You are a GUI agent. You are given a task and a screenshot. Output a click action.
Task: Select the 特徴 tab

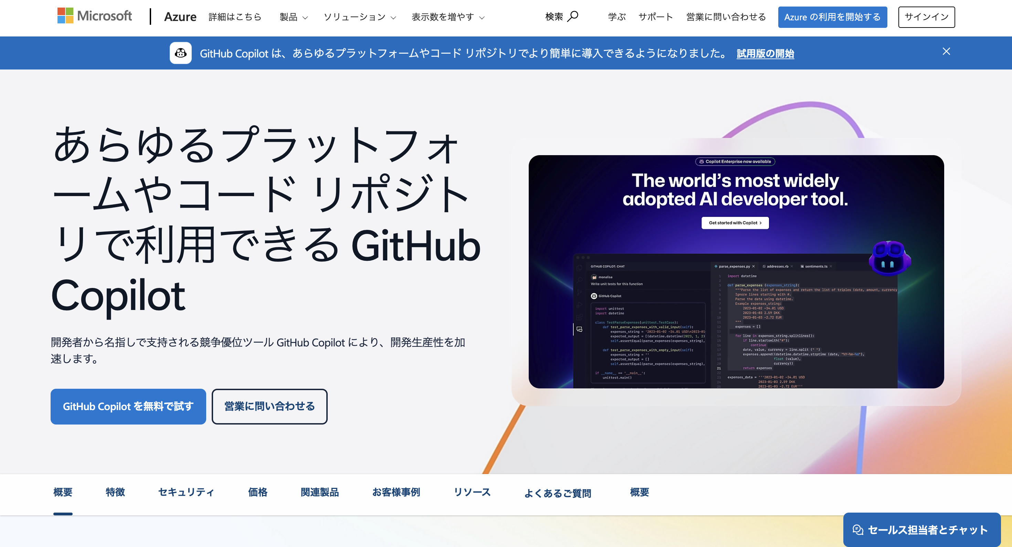pyautogui.click(x=115, y=492)
